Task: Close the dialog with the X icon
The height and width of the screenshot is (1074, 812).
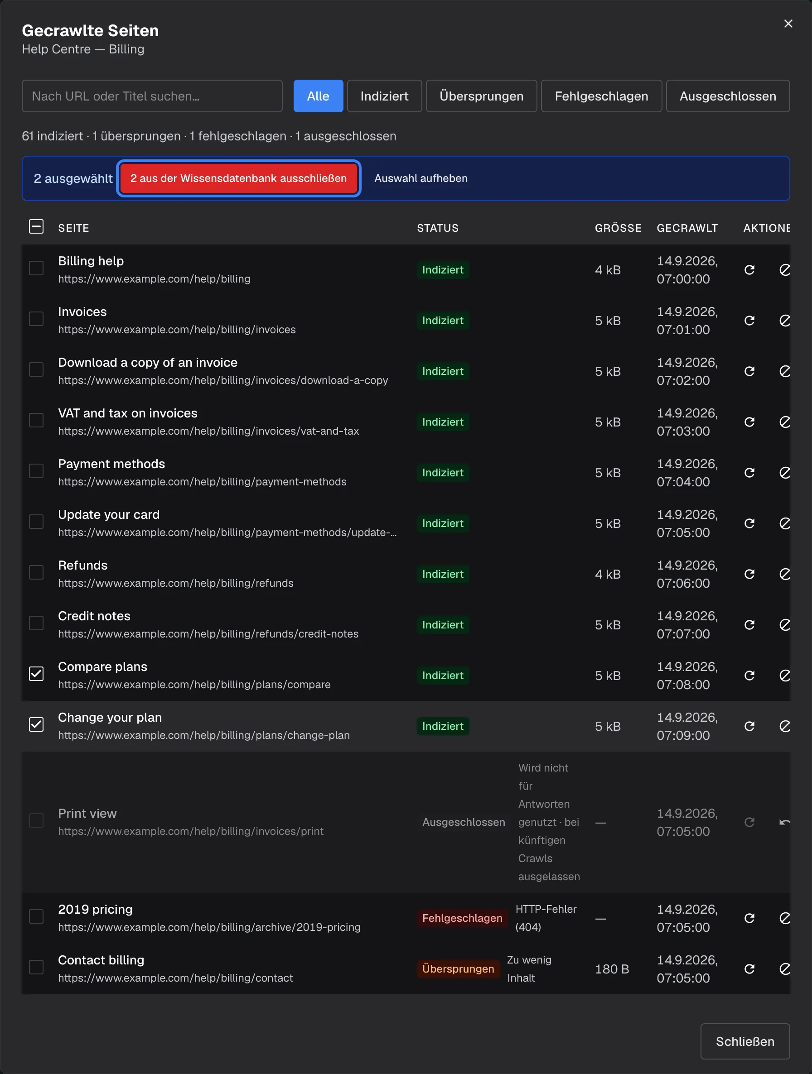Action: 788,24
